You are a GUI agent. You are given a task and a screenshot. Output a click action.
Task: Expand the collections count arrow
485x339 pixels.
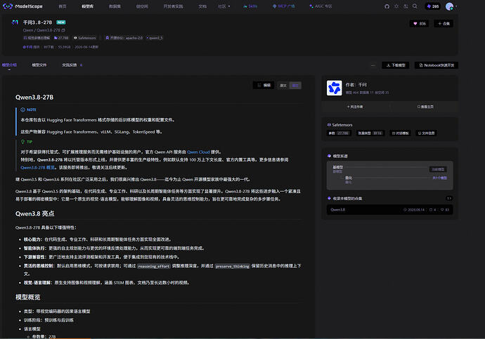(449, 198)
